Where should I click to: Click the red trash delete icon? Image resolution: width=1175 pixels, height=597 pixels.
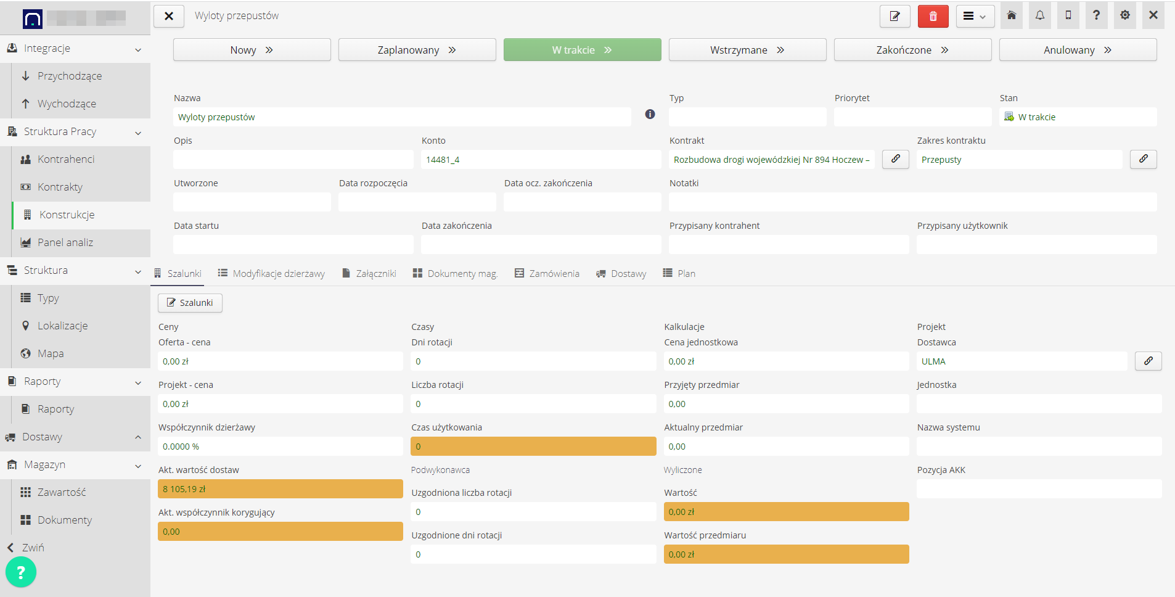point(933,16)
